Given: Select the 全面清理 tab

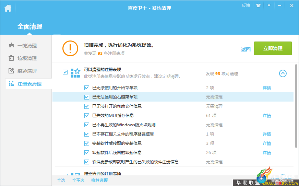Looking at the screenshot, I should (30, 26).
